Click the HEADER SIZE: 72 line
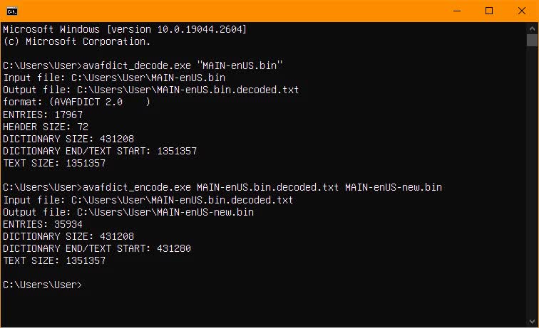 coord(46,127)
